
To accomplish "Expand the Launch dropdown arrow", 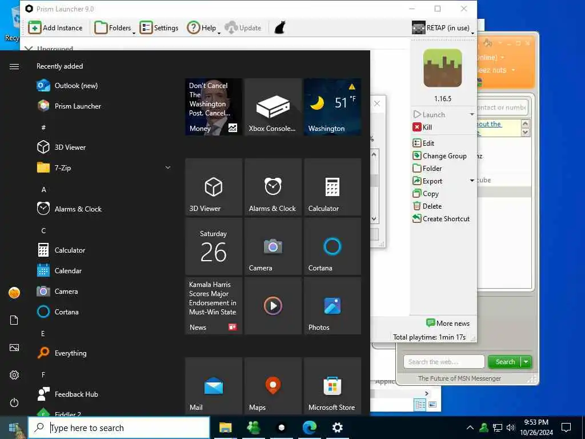I will tap(472, 114).
